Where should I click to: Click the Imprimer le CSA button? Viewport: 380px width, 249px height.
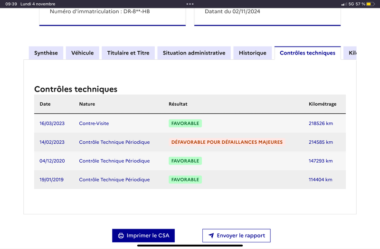(143, 235)
